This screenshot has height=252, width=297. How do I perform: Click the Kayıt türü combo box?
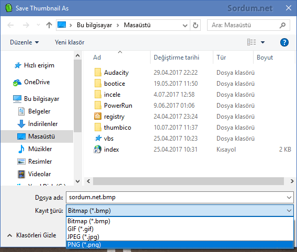point(180,211)
